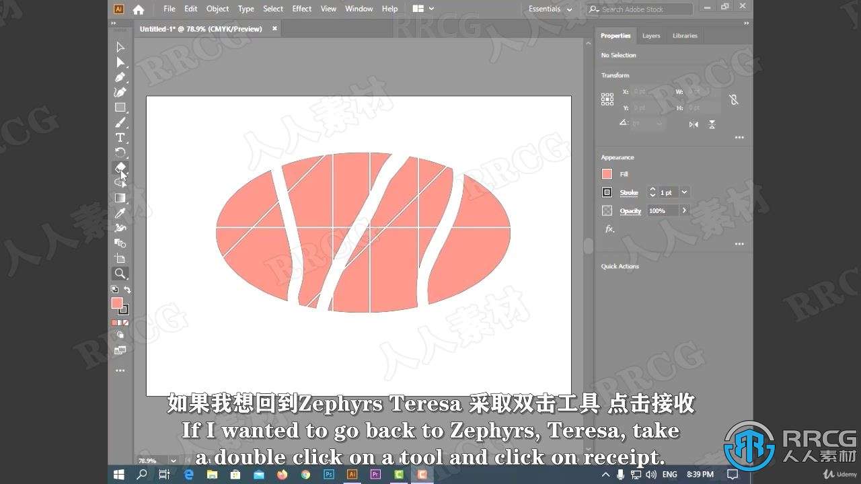
Task: Open the Help menu
Action: point(389,9)
